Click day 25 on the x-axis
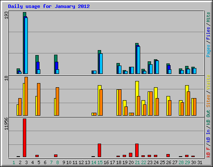The width and height of the screenshot is (213, 167). (x=162, y=162)
